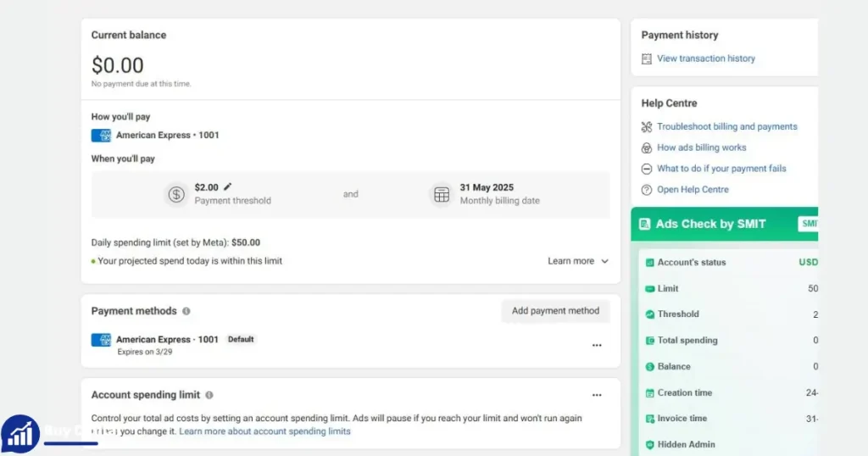Click the transaction history receipt icon
This screenshot has height=456, width=868.
pyautogui.click(x=647, y=58)
